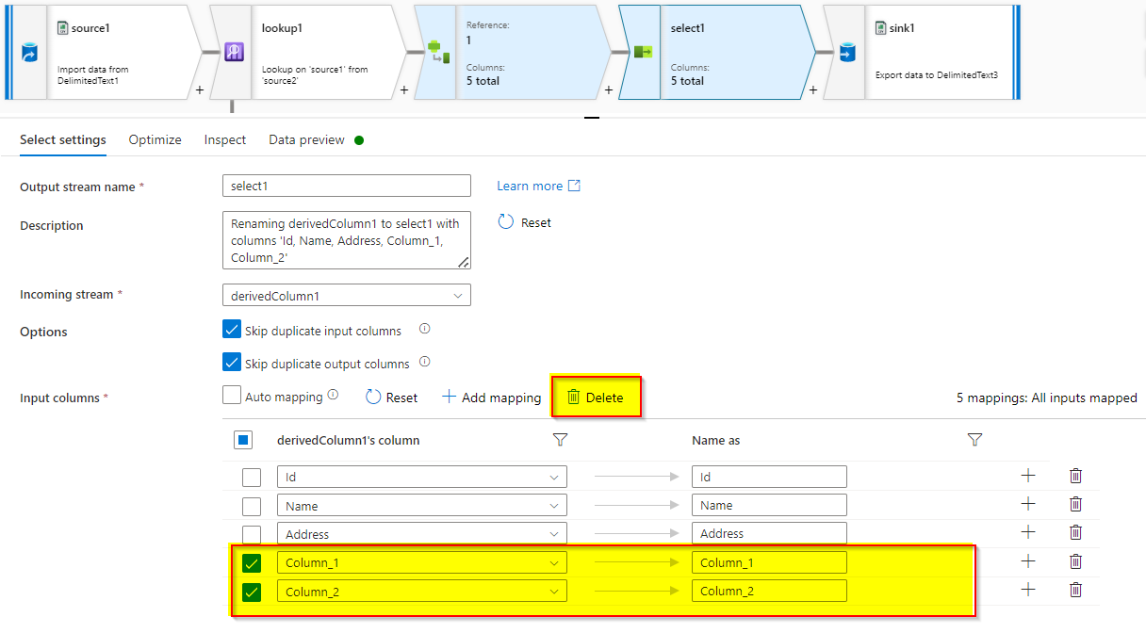
Task: Toggle the select-all mappings checkbox
Action: click(x=242, y=440)
